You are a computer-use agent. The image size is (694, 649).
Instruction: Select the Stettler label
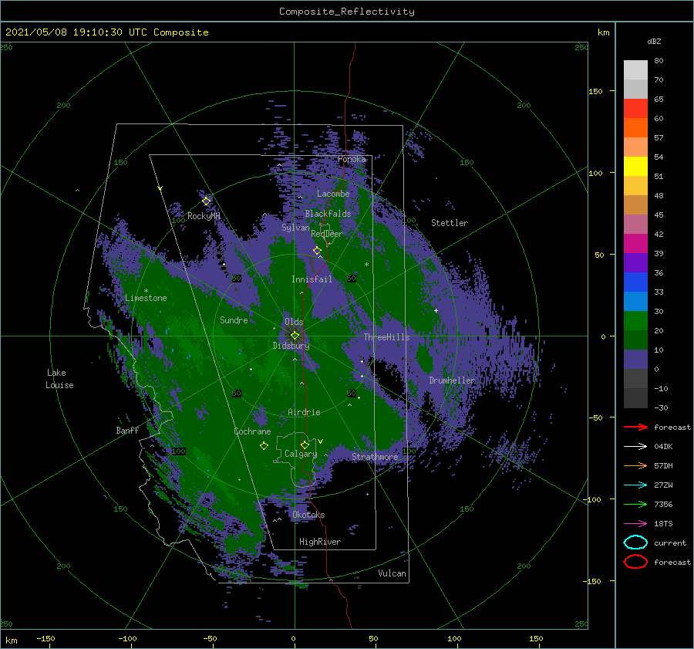coord(450,223)
